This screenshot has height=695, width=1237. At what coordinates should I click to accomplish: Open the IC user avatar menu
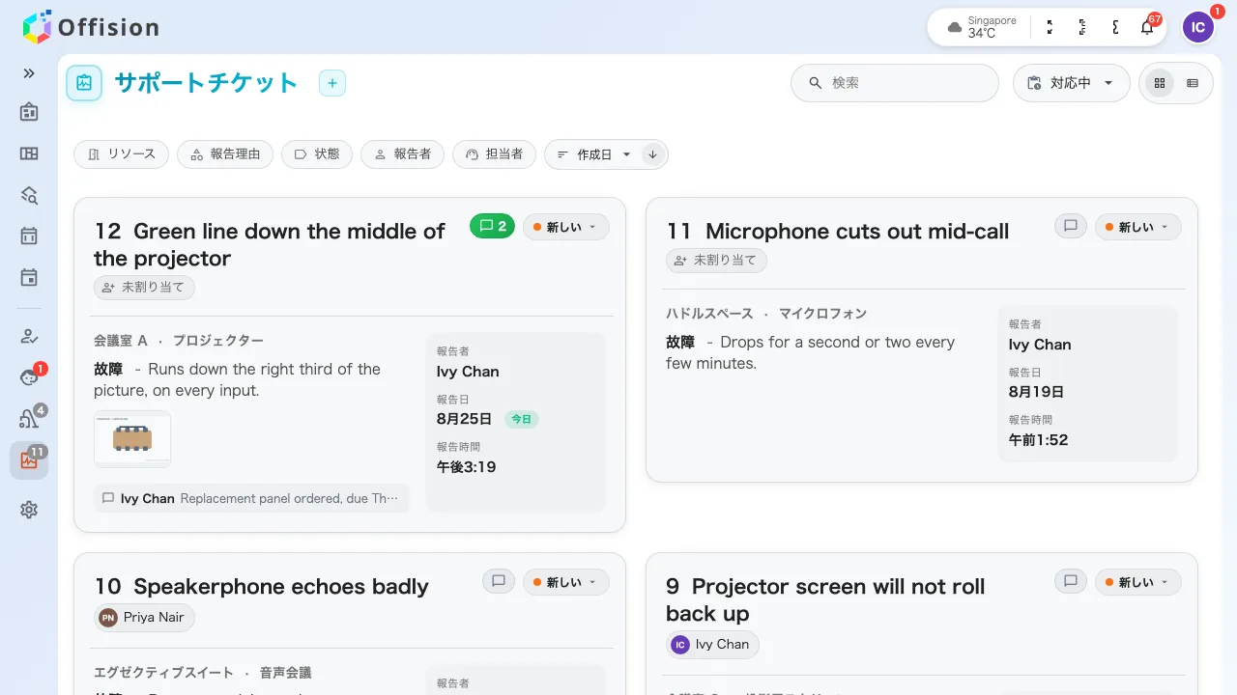(x=1198, y=27)
